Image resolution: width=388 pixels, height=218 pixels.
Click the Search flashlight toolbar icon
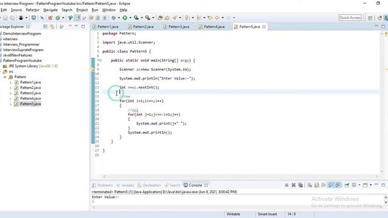[x=175, y=18]
